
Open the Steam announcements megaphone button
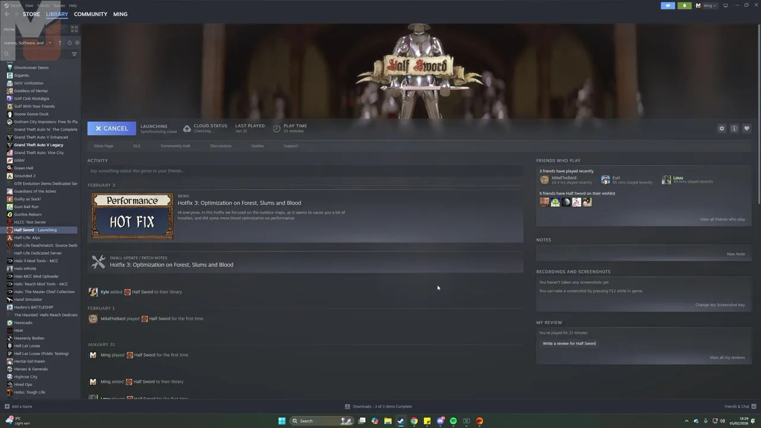click(x=668, y=5)
